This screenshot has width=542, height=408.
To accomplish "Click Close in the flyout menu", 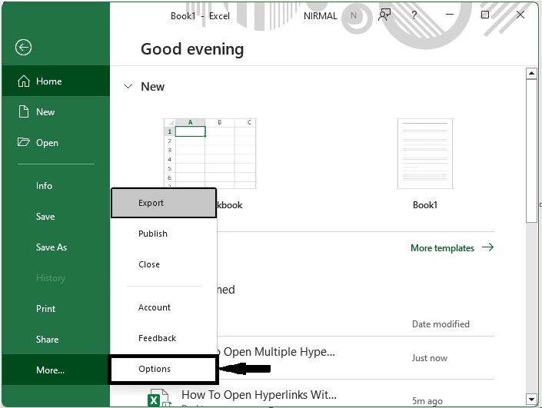I will (164, 264).
